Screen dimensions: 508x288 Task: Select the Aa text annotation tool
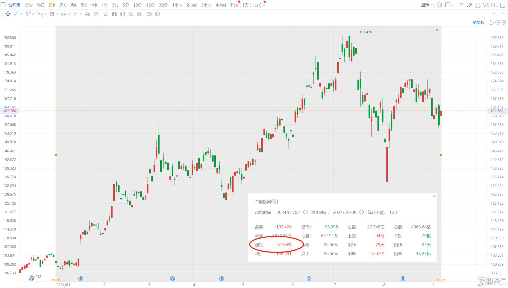pos(88,14)
